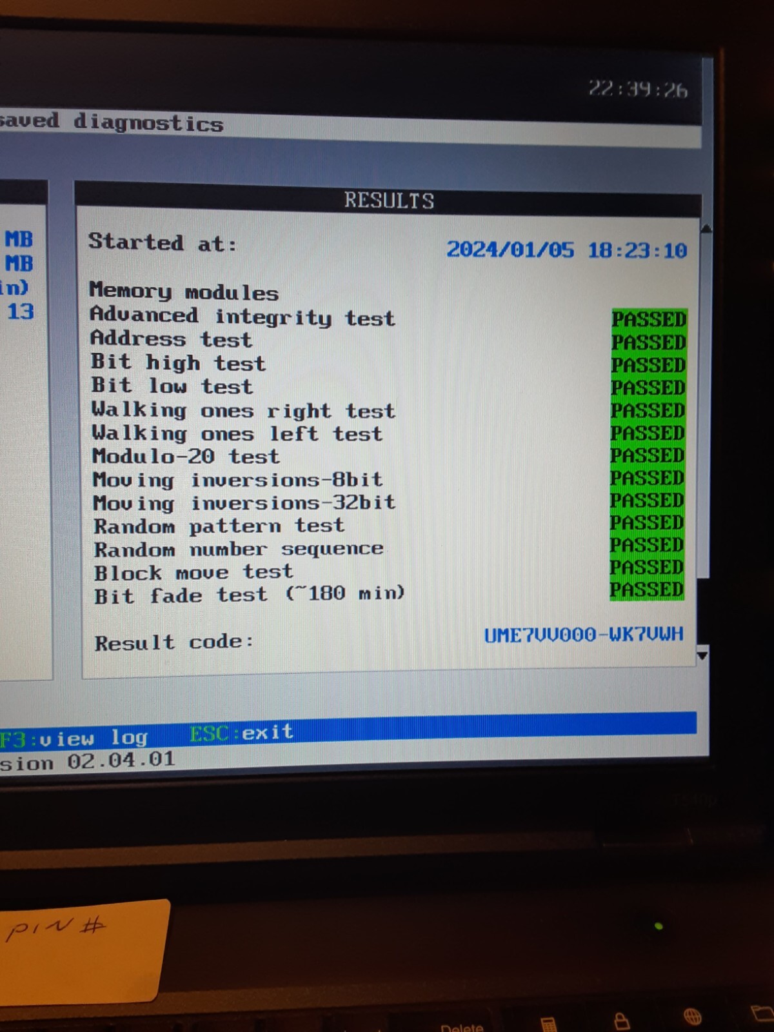Click the ESC exit option

click(241, 733)
